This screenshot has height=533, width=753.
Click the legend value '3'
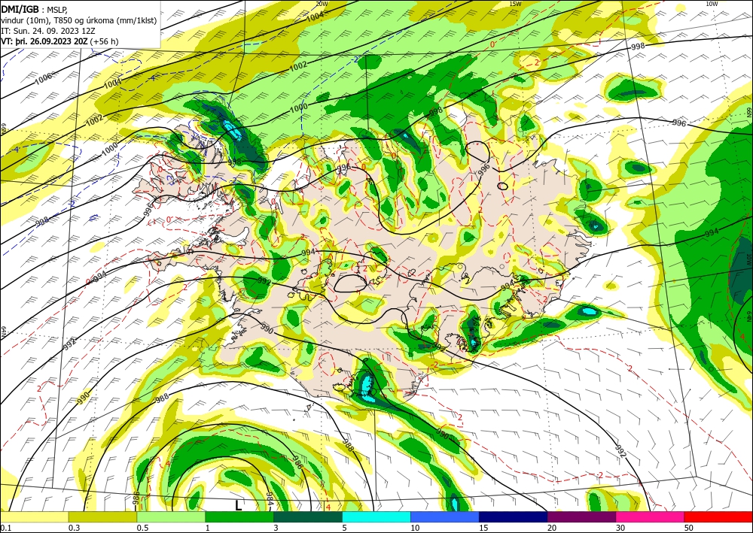click(x=276, y=528)
